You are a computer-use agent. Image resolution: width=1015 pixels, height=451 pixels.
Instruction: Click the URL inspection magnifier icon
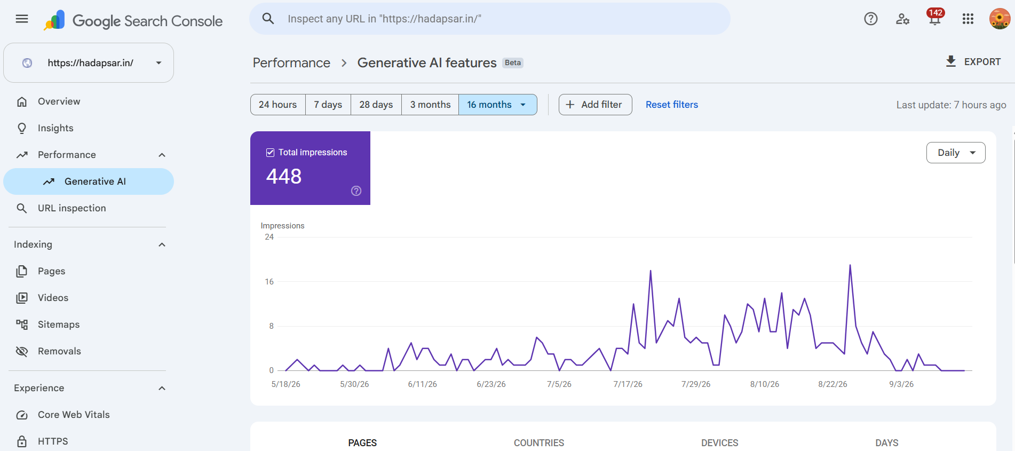point(22,208)
